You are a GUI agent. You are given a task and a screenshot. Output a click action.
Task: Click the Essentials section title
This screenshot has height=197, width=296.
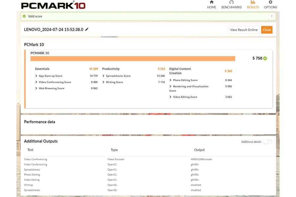(x=42, y=69)
